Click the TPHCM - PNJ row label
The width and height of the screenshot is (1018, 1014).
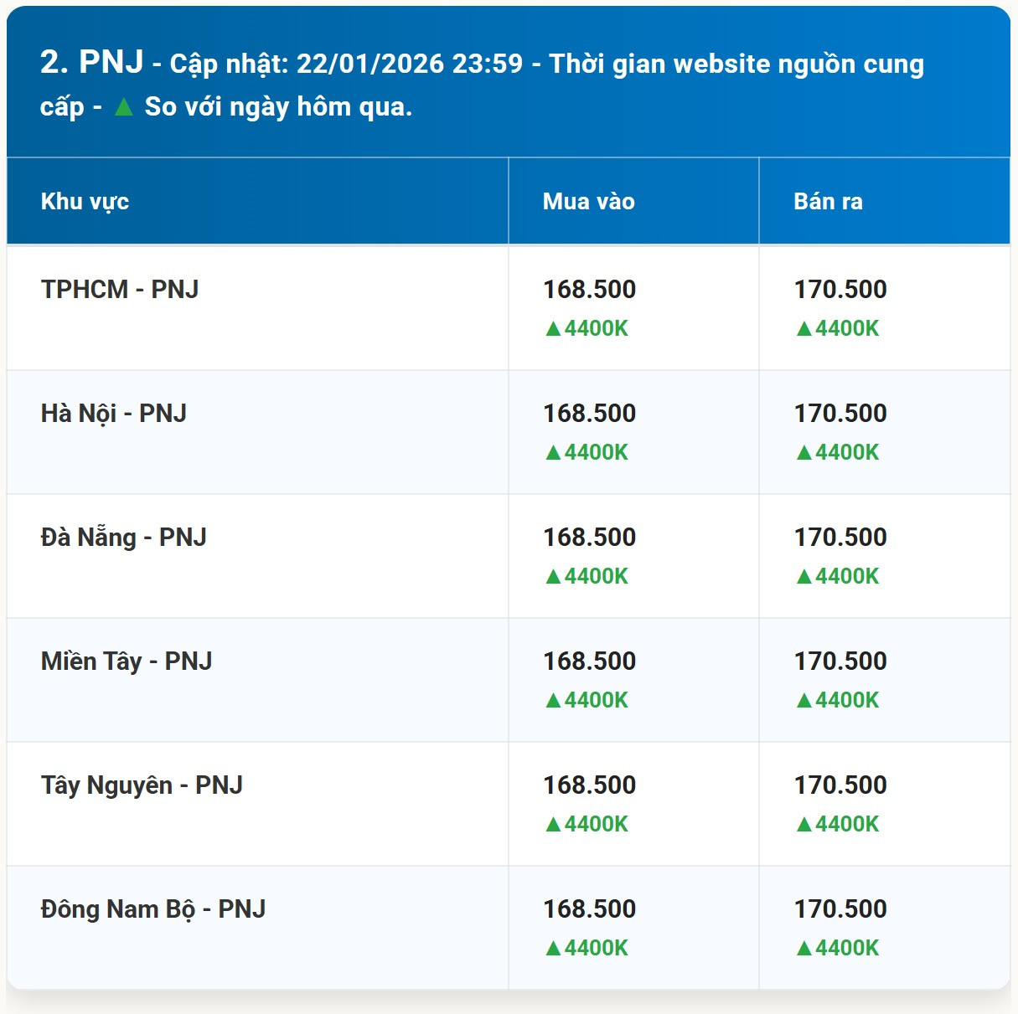click(120, 289)
